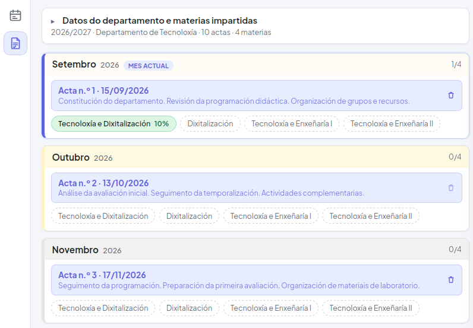Toggle Tecnoloxía e Dixitalización 10% chip in Setembro

tap(113, 124)
